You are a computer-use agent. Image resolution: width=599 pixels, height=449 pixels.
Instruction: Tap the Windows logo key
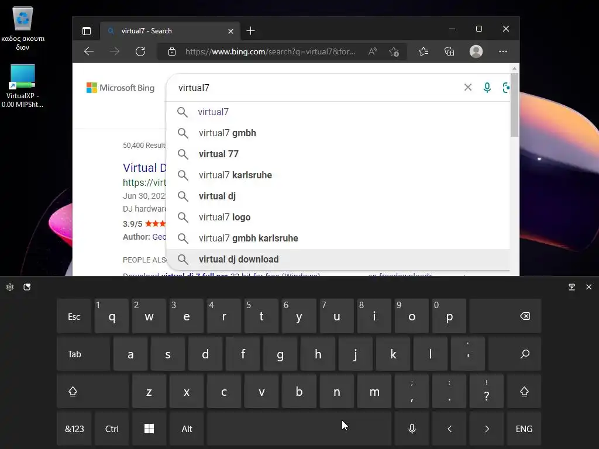149,429
